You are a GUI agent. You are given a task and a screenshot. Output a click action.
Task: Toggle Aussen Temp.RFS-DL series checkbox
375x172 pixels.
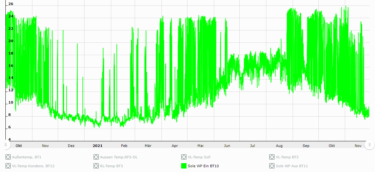[x=96, y=157]
